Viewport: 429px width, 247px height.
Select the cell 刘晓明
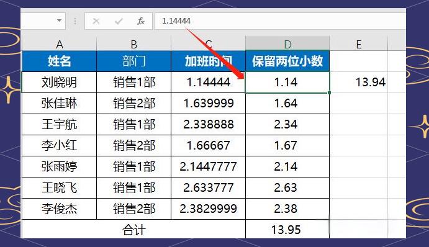tap(59, 83)
